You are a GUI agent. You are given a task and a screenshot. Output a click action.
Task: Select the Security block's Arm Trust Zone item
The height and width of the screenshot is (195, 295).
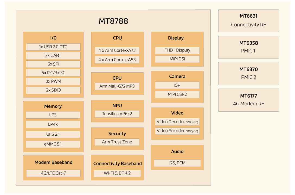117,142
